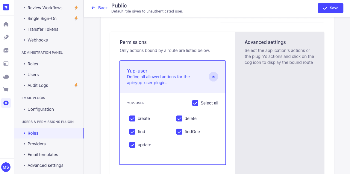The height and width of the screenshot is (174, 350).
Task: Click the Strapi logo at top left
Action: pos(6,7)
